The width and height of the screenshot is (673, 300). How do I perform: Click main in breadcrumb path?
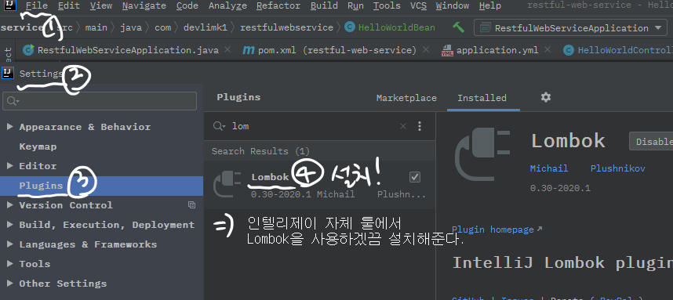pyautogui.click(x=96, y=28)
